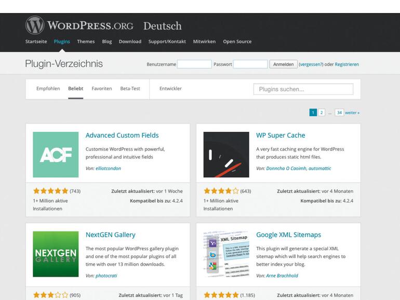Click 'This plugin will generate a special XML' description
This screenshot has height=300, width=400.
pos(301,256)
